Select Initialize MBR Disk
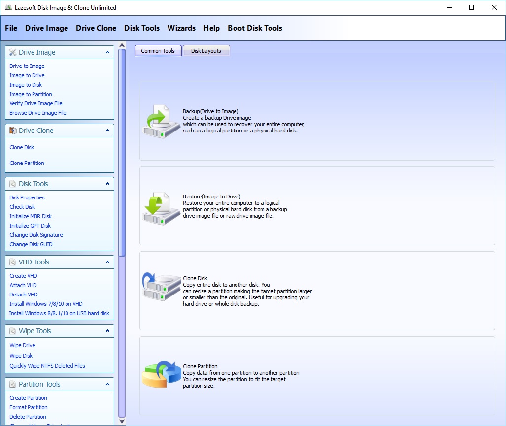The width and height of the screenshot is (506, 426). pos(31,216)
